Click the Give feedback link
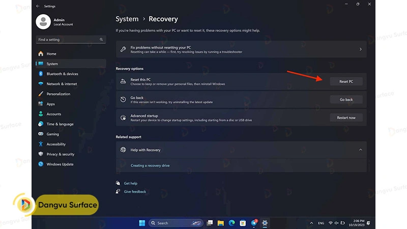 pyautogui.click(x=134, y=192)
